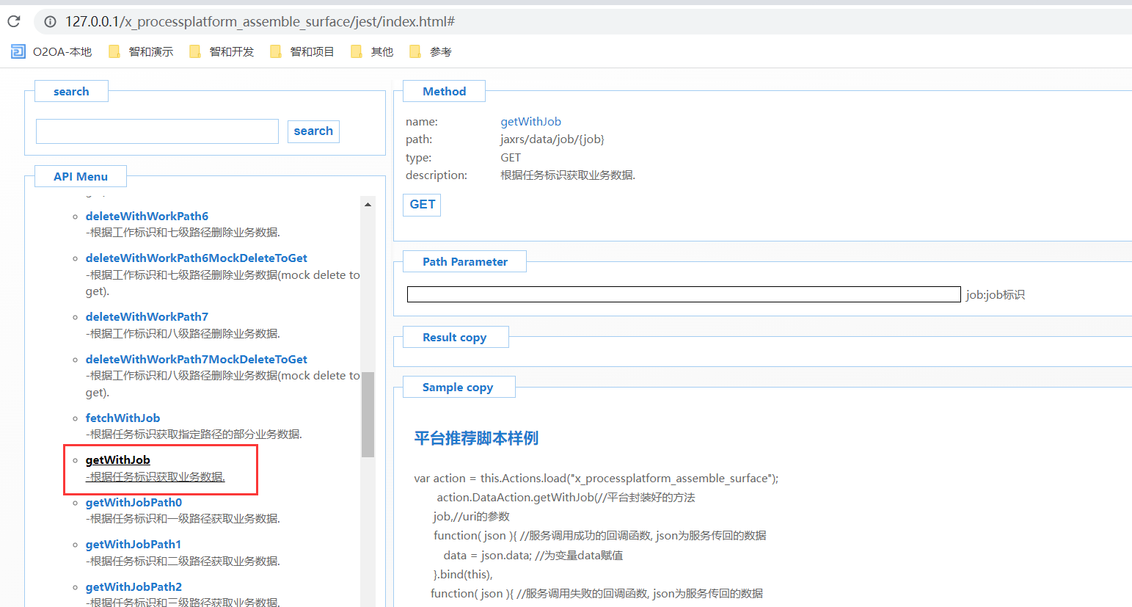Screen dimensions: 1132x607
Task: Click the site information icon in address bar
Action: coord(50,21)
